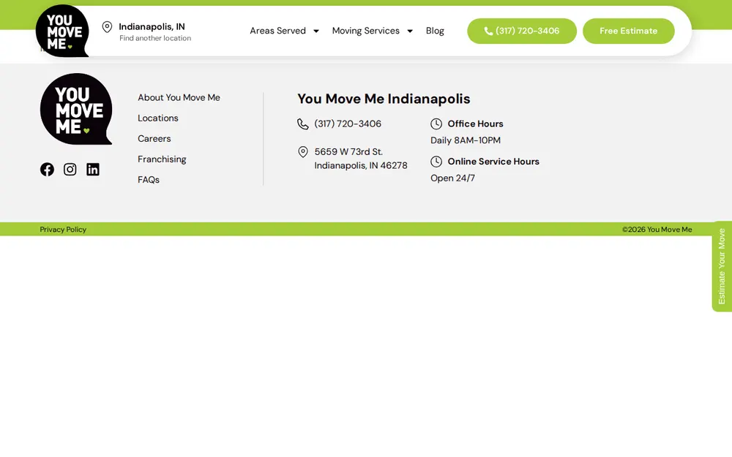Open the Facebook social icon in the footer
The image size is (732, 457).
pos(47,170)
